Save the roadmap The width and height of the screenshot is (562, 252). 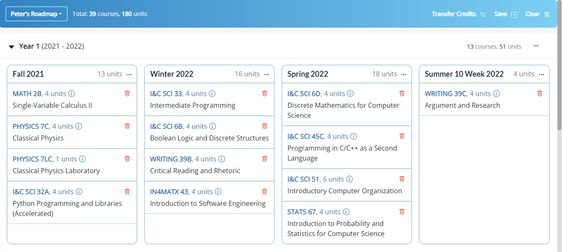(x=505, y=14)
